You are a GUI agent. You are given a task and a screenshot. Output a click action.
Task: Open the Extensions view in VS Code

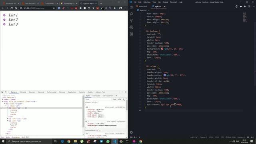(132, 34)
